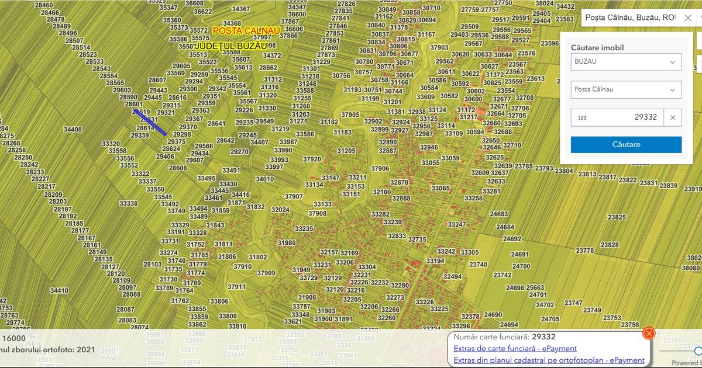Click parcel 33320 on the map
Screen dimensions: 702x368
click(x=111, y=144)
